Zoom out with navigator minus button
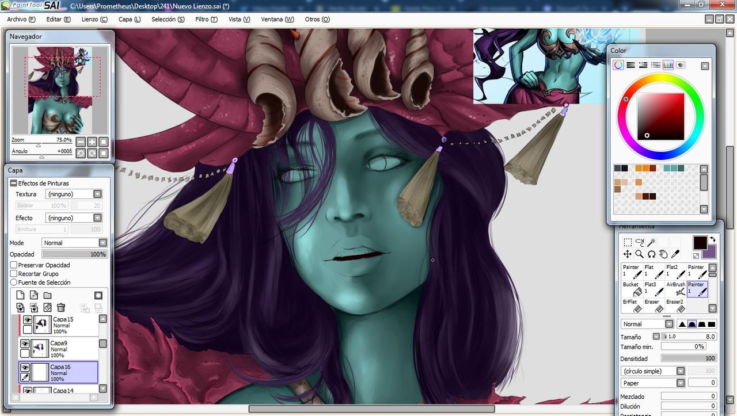This screenshot has width=737, height=416. [x=81, y=142]
